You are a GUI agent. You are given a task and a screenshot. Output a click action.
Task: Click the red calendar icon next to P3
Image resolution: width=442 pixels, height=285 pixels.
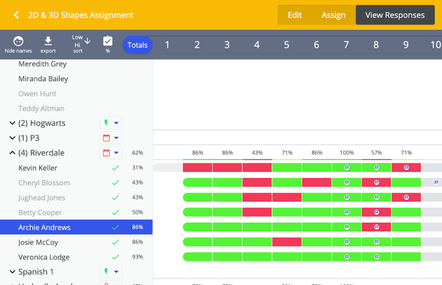point(106,138)
